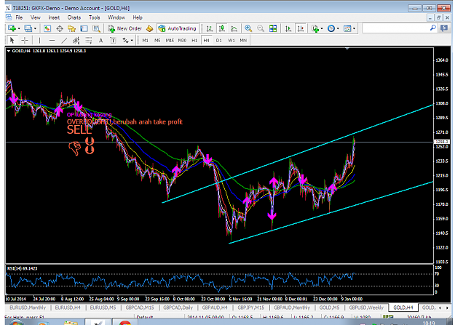The height and width of the screenshot is (325, 455).
Task: Switch to the GBPJPY,M15 chart tab
Action: [x=251, y=308]
